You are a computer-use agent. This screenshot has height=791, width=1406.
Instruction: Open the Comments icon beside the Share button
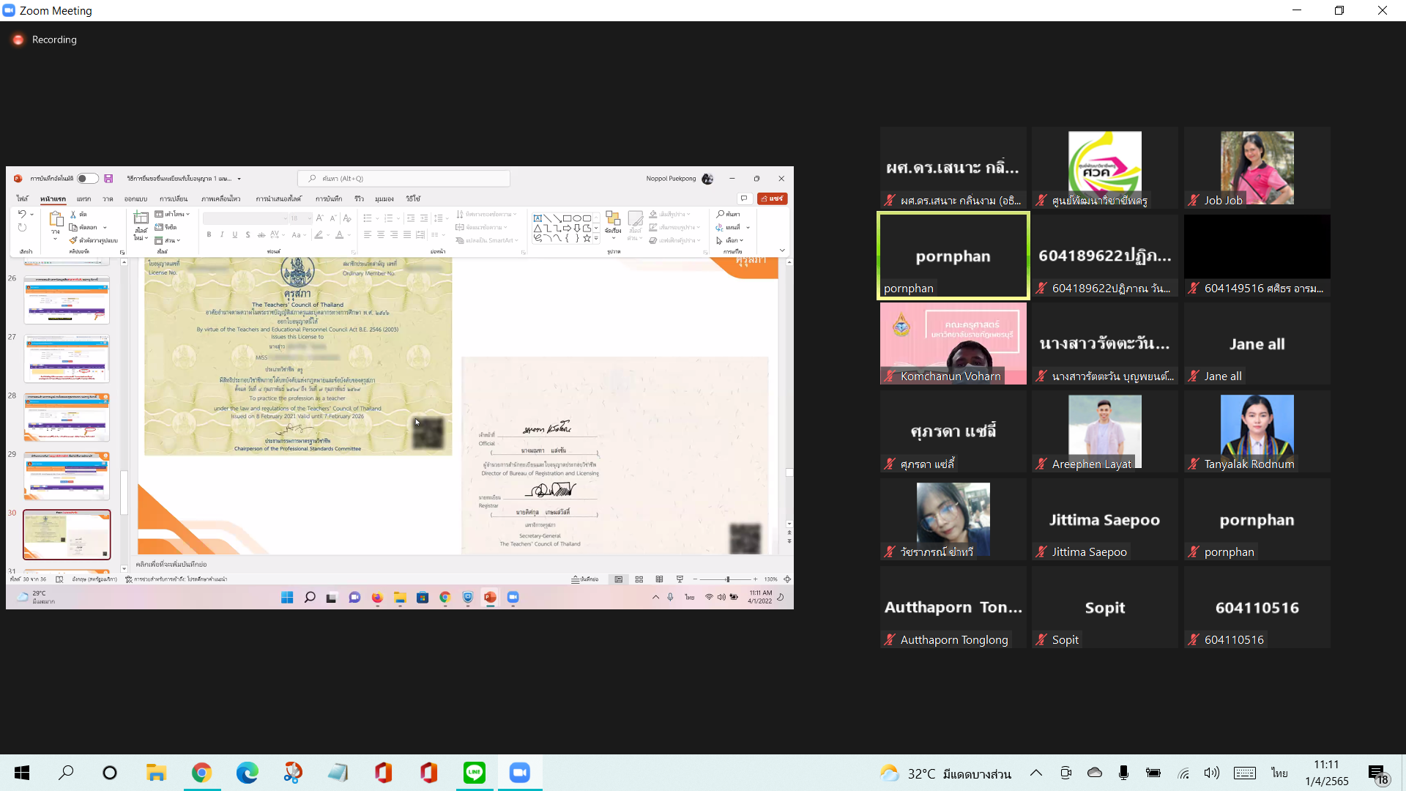(x=744, y=198)
